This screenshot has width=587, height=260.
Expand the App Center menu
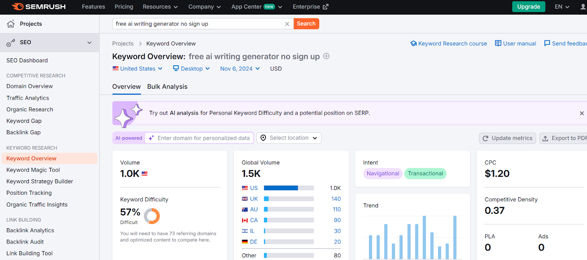point(257,7)
